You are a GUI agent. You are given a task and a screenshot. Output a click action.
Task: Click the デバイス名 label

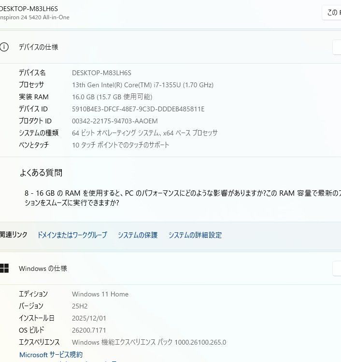[32, 73]
